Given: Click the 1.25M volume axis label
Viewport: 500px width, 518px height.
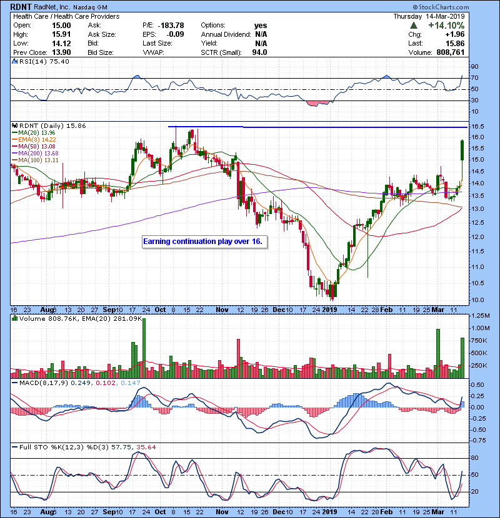Looking at the screenshot, I should tap(480, 316).
